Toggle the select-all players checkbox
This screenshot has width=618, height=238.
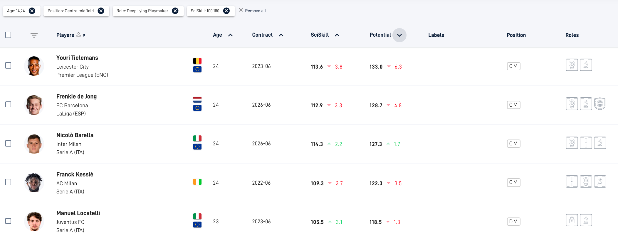[x=8, y=35]
